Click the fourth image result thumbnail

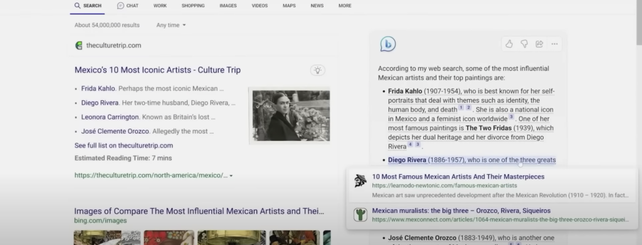click(x=295, y=237)
